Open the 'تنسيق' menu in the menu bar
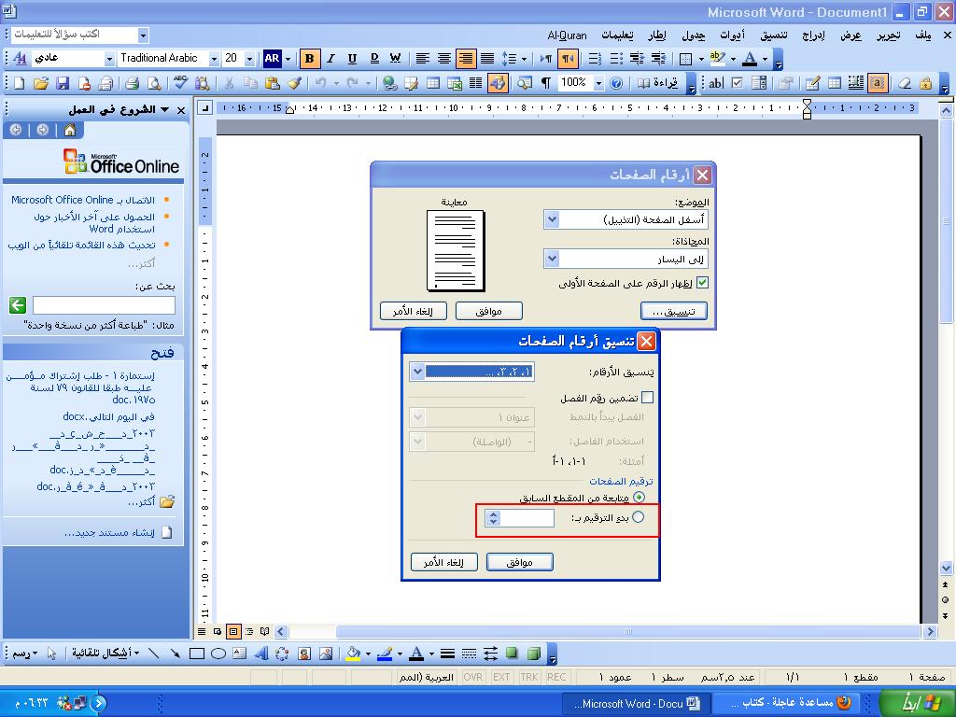This screenshot has height=717, width=956. pos(774,35)
